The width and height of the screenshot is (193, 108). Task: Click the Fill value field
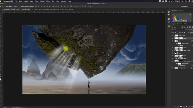pyautogui.click(x=191, y=33)
